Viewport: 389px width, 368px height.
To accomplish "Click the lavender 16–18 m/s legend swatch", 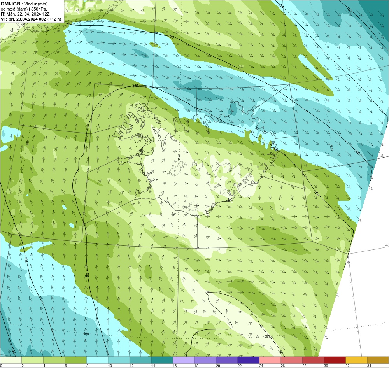I will pos(184,360).
